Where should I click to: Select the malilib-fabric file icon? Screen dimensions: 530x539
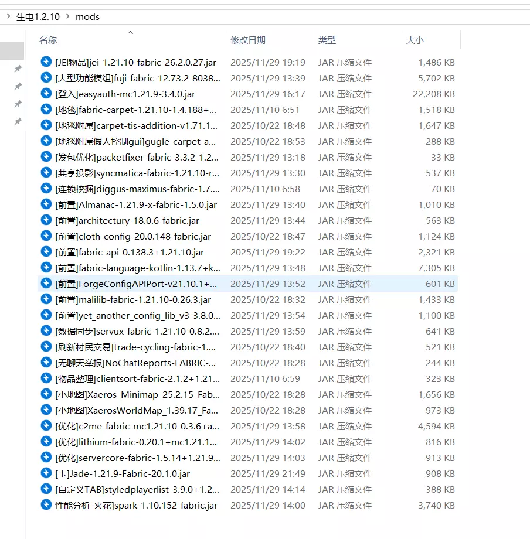(x=46, y=299)
